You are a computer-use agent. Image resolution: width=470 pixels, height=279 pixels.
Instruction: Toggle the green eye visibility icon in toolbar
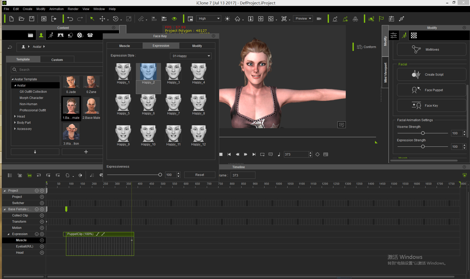click(174, 19)
